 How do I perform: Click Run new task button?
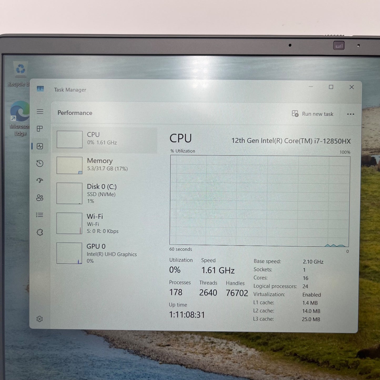[313, 114]
